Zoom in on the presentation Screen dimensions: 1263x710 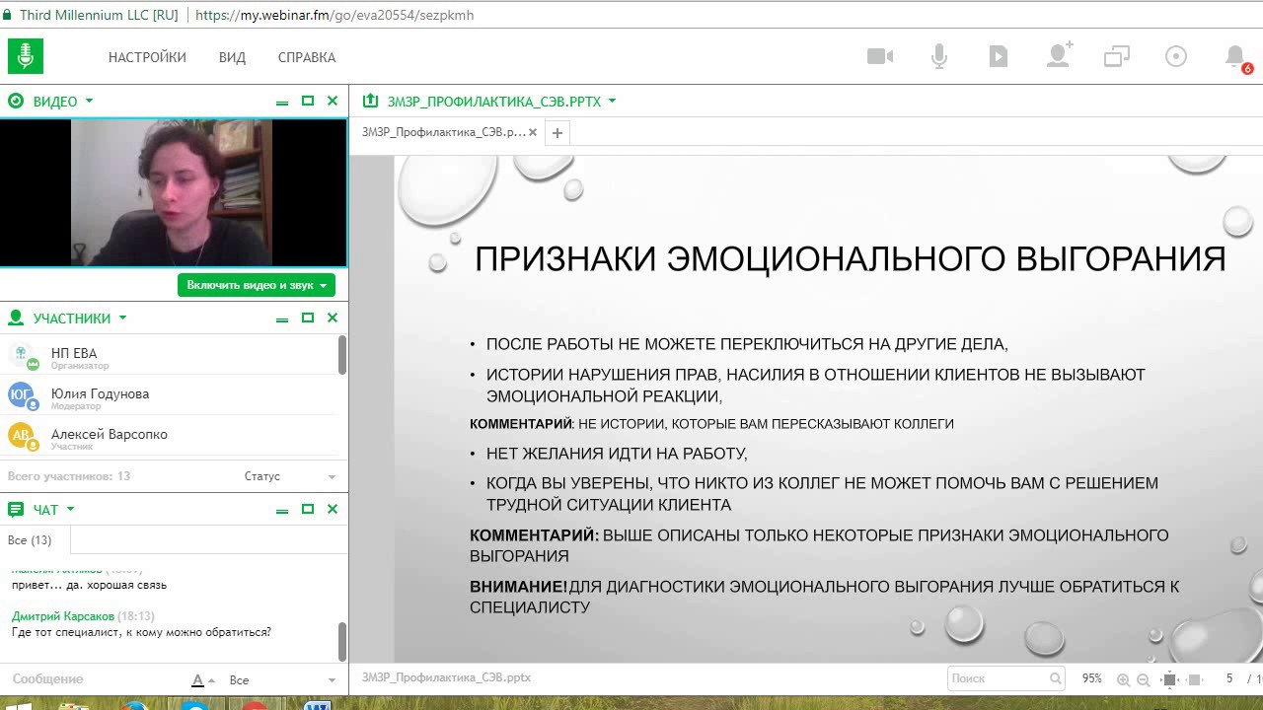(1123, 679)
